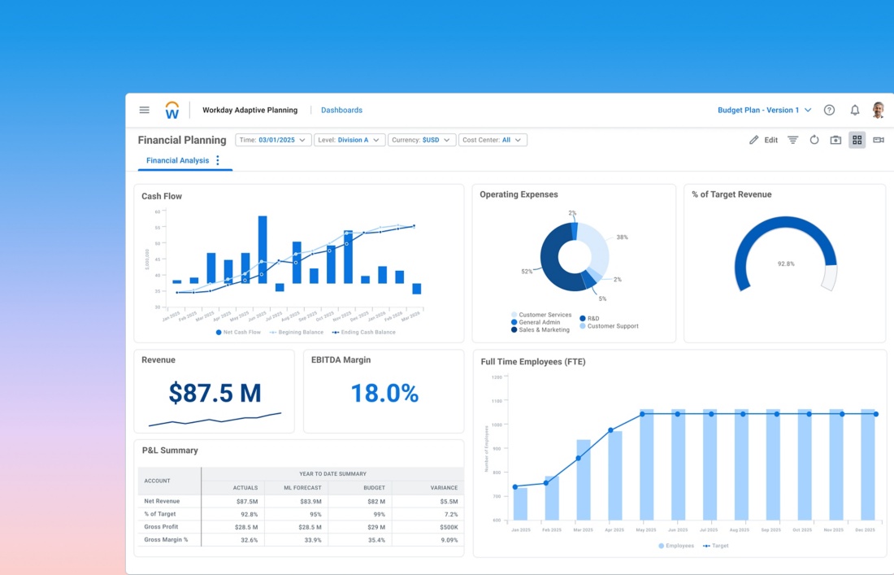Screen dimensions: 894x575
Task: Open the Dashboards menu
Action: (341, 110)
